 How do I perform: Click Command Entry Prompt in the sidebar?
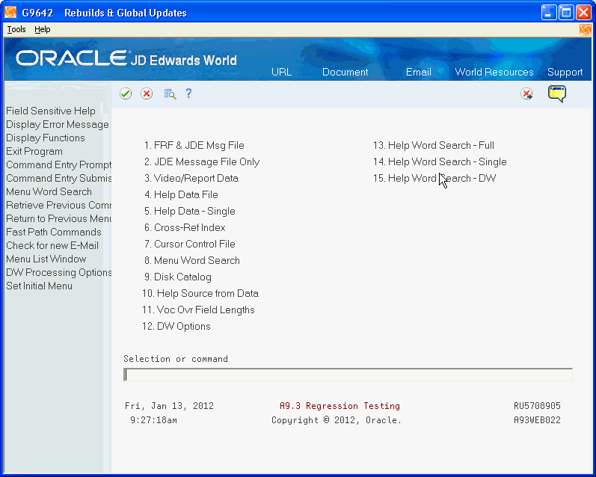pos(58,164)
